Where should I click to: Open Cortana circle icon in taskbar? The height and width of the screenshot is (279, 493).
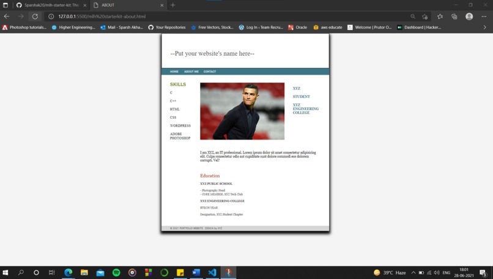pyautogui.click(x=36, y=272)
